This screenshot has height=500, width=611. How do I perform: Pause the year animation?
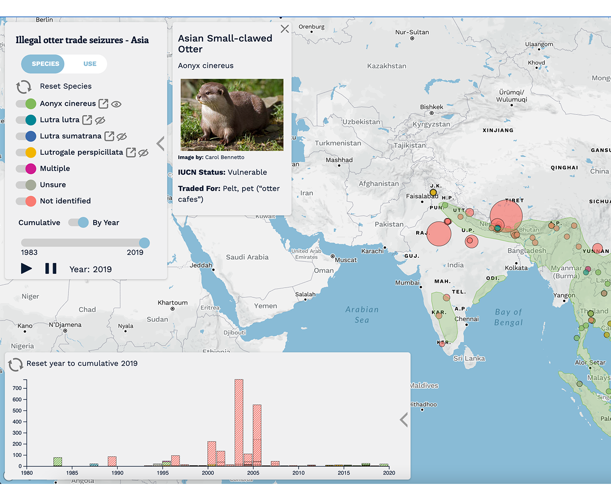(51, 269)
